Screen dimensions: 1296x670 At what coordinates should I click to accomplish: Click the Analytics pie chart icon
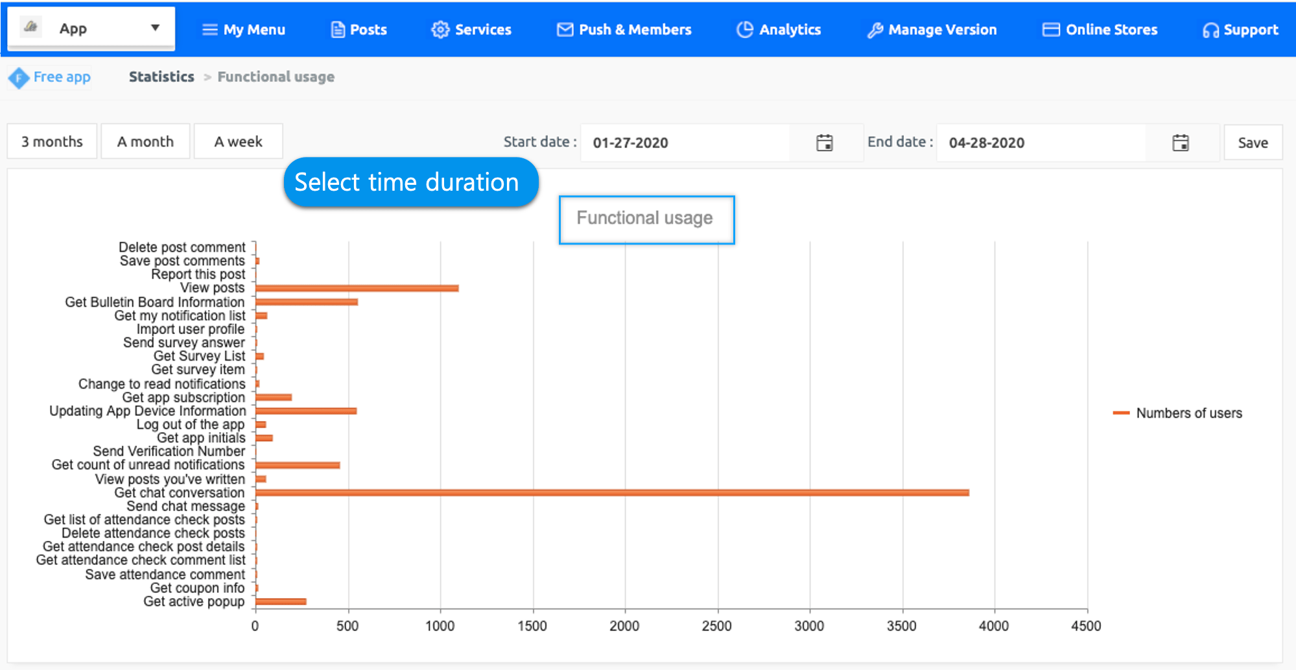click(x=745, y=30)
